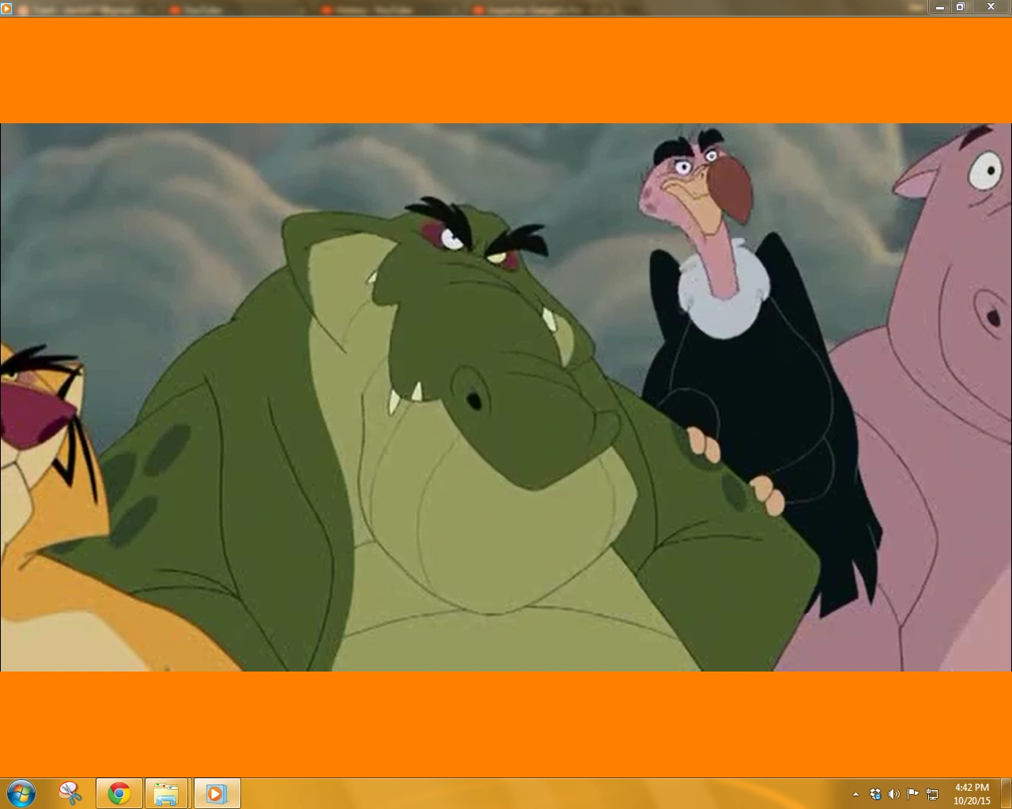
Task: Restore down the media player window
Action: point(961,7)
